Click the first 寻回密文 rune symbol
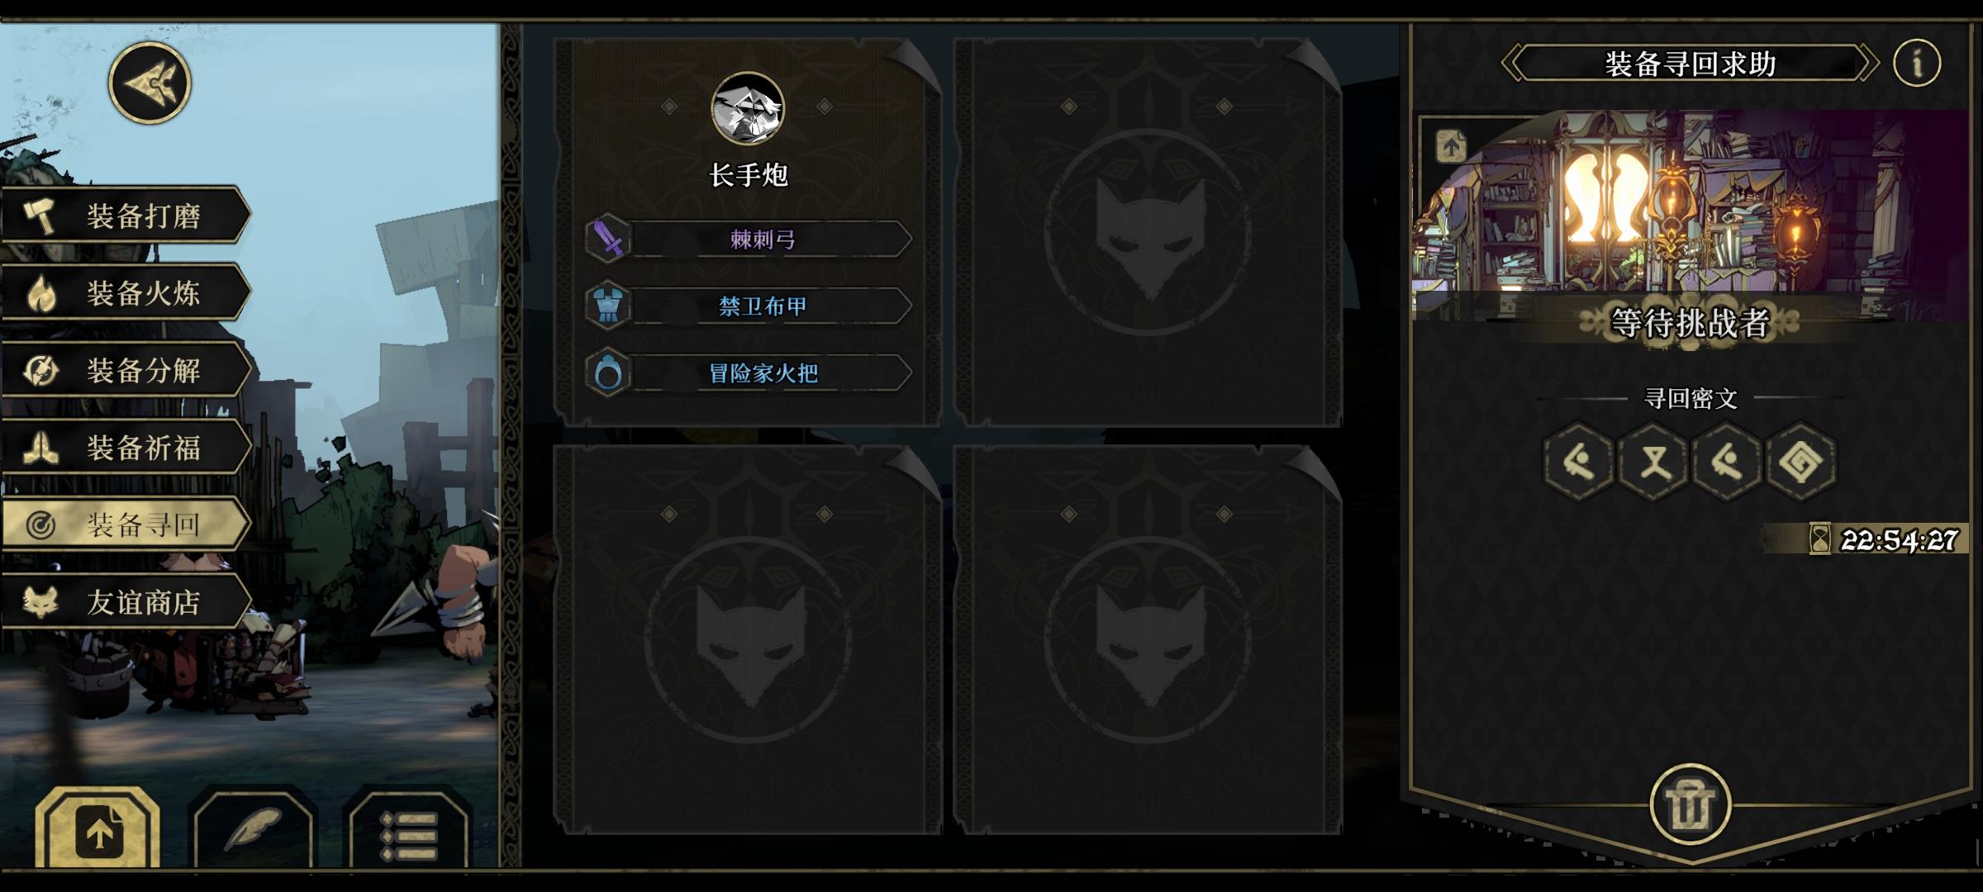This screenshot has height=892, width=1983. pyautogui.click(x=1579, y=461)
